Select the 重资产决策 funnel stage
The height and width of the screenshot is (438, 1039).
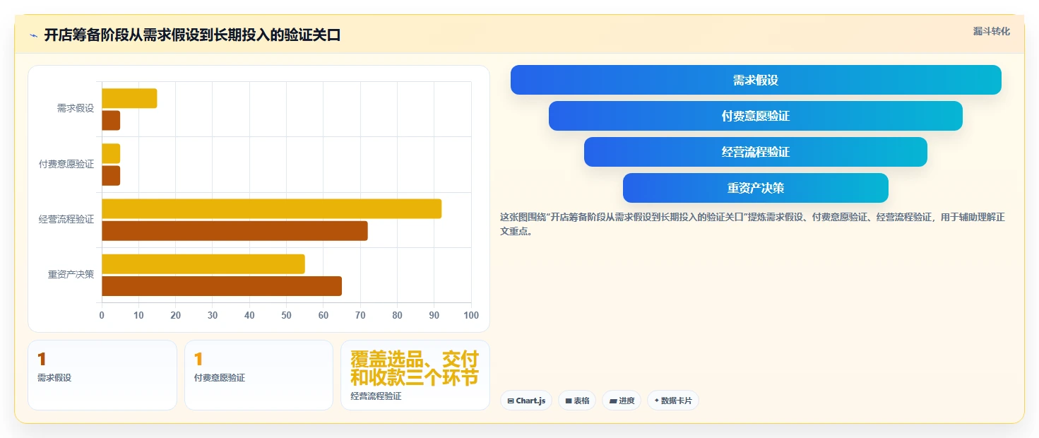[756, 188]
